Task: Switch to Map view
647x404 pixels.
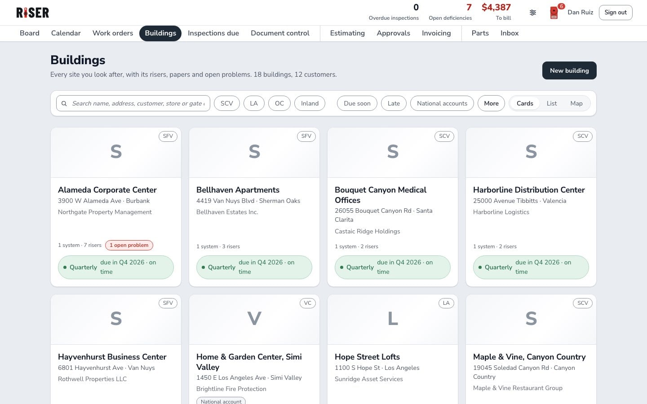Action: coord(576,103)
